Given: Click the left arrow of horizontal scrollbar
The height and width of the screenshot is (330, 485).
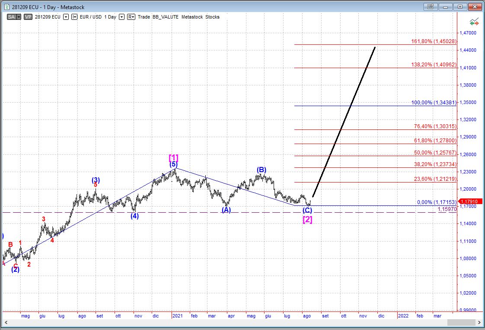Looking at the screenshot, I should [x=6, y=323].
